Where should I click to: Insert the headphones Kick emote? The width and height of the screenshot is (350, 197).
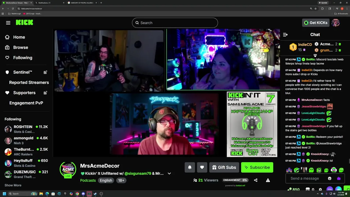pos(334,170)
